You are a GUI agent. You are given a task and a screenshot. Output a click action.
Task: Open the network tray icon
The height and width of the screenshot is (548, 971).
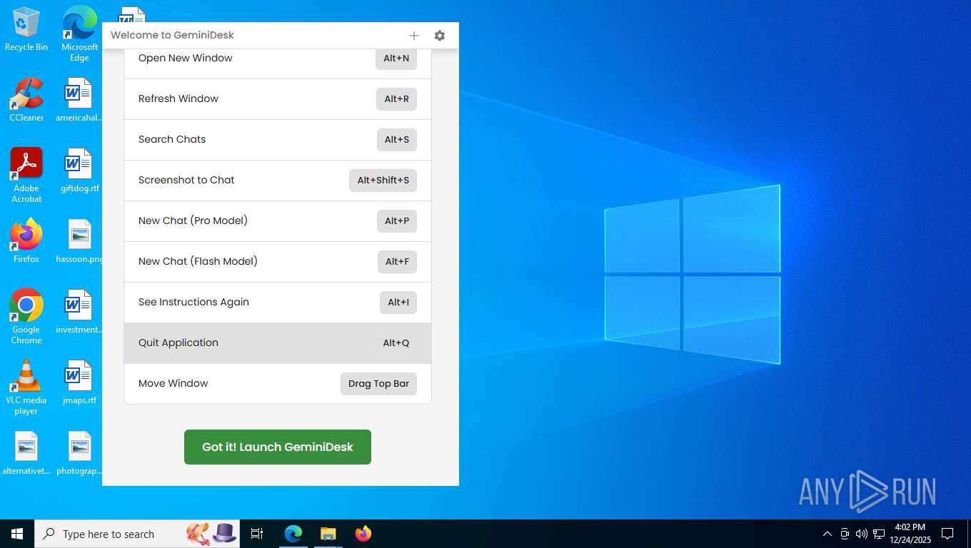(879, 534)
